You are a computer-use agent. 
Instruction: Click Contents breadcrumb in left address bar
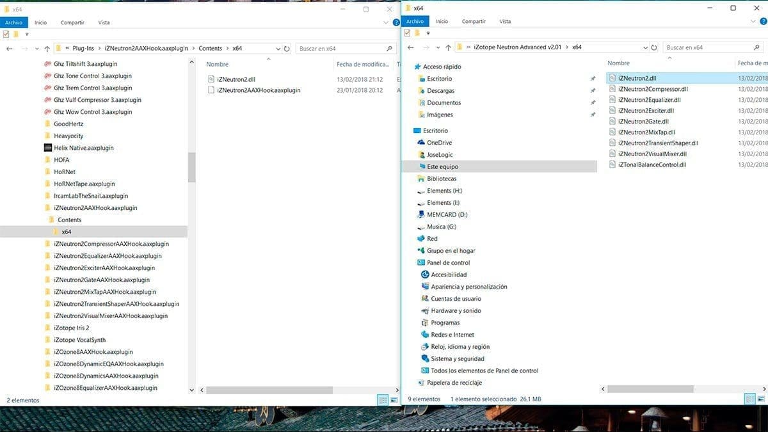211,49
